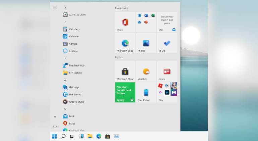This screenshot has width=258, height=141.
Task: Click the Spotify green tile
Action: 125,92
